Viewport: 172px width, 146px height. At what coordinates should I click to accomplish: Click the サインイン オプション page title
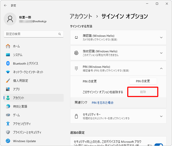125,16
